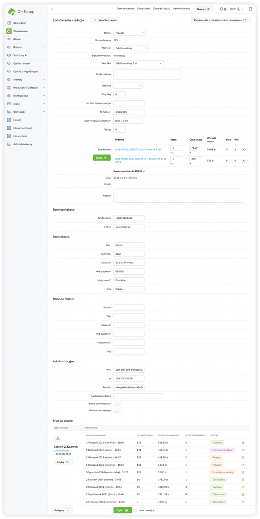Open notifications bell icon in header
This screenshot has height=519, width=260.
point(222,9)
